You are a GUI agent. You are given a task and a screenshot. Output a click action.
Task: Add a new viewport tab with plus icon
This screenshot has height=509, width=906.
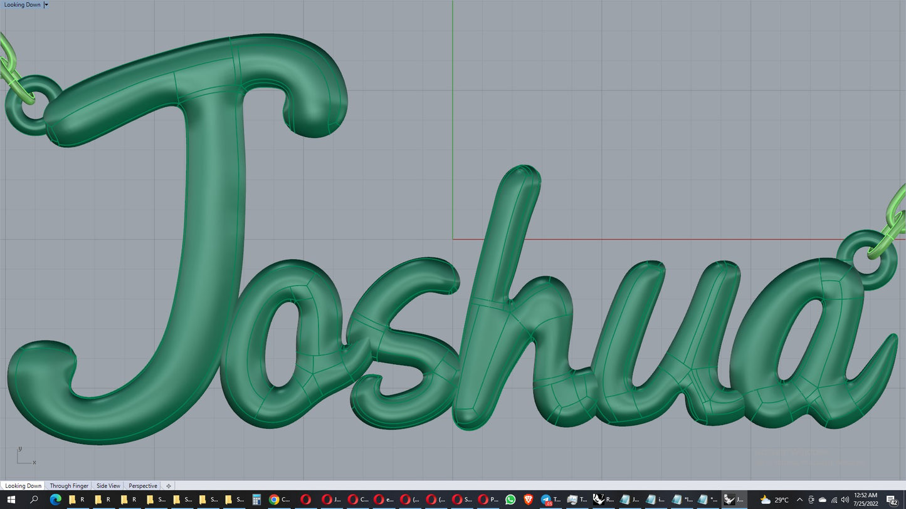tap(169, 486)
